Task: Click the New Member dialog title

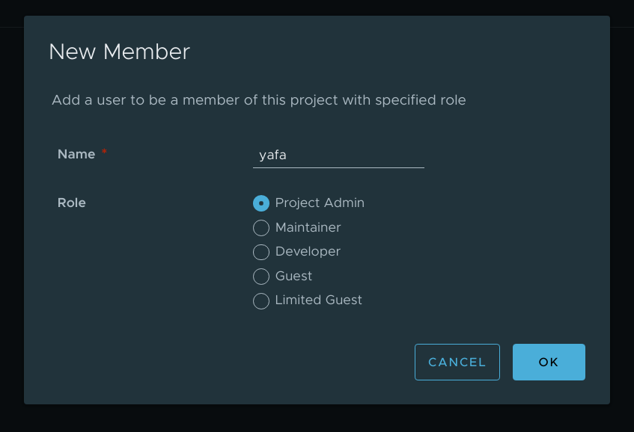Action: (119, 52)
